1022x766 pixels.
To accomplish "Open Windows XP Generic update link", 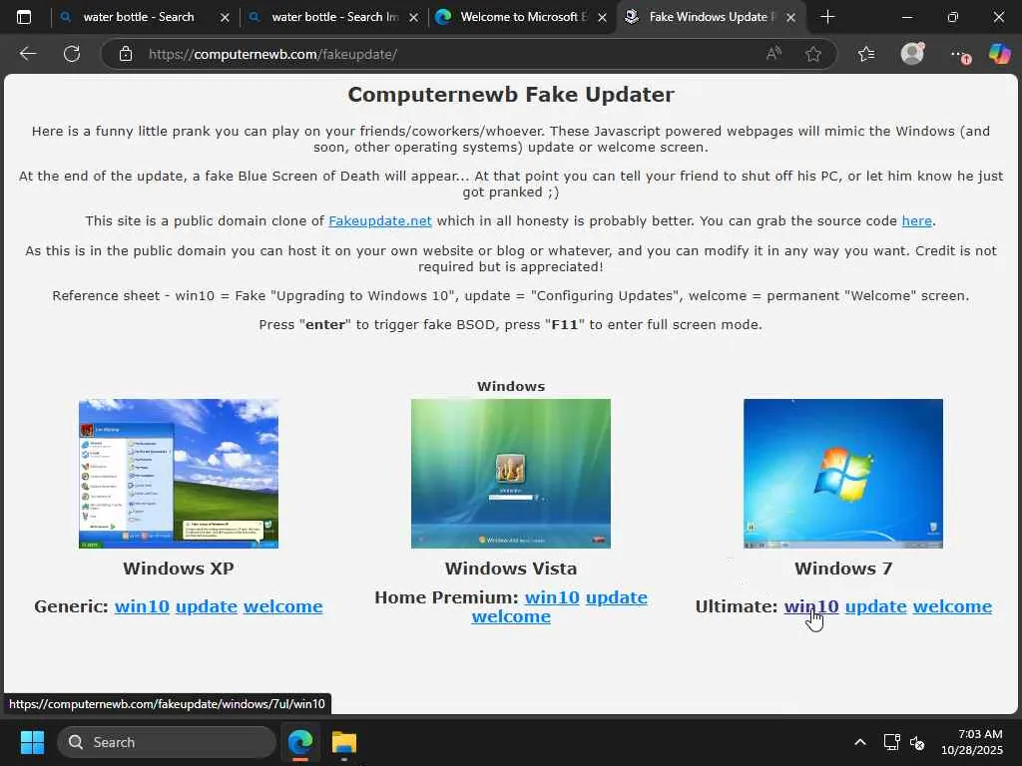I will 206,606.
